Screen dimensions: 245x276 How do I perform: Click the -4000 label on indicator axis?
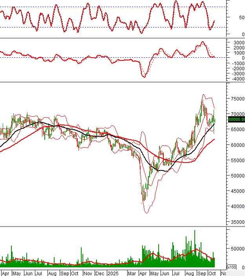click(x=236, y=79)
